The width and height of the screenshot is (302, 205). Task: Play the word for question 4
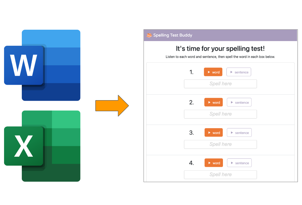(x=214, y=163)
